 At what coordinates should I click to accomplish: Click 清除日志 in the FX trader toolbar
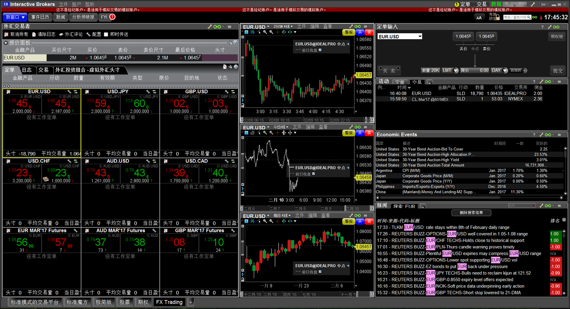click(x=44, y=34)
